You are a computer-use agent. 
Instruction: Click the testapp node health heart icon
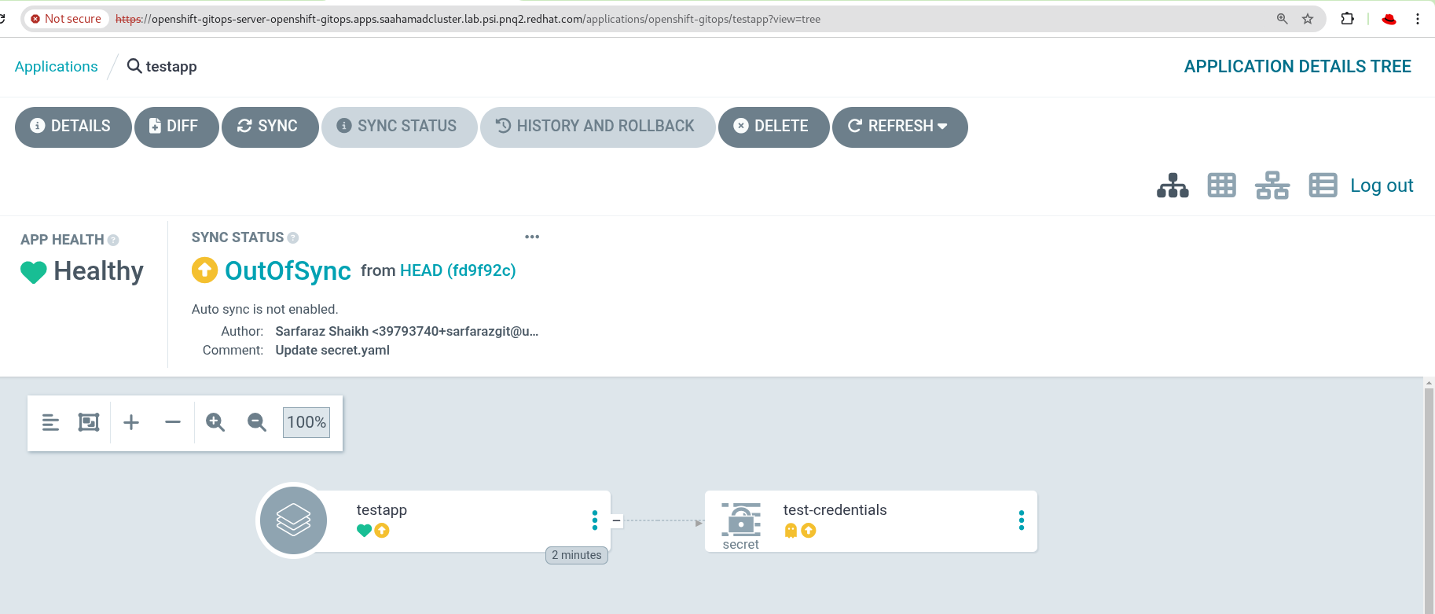(x=364, y=531)
